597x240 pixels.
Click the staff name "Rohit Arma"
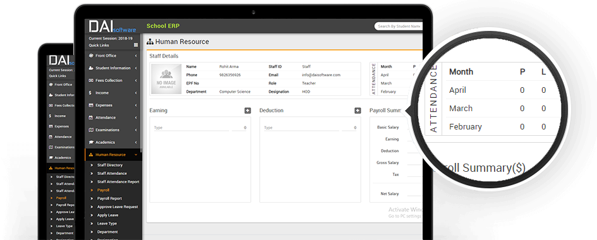coord(229,66)
